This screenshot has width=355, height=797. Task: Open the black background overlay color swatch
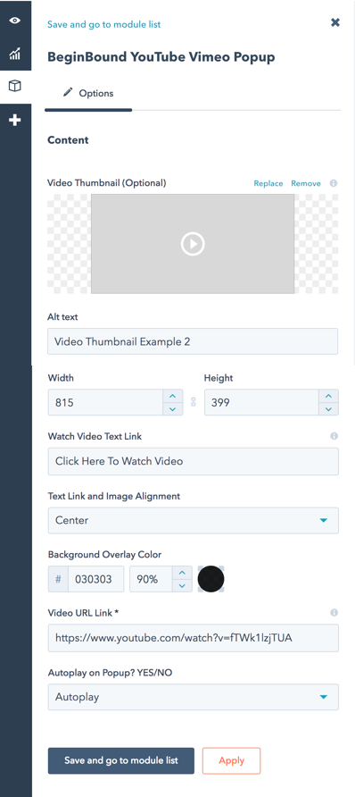pyautogui.click(x=211, y=579)
